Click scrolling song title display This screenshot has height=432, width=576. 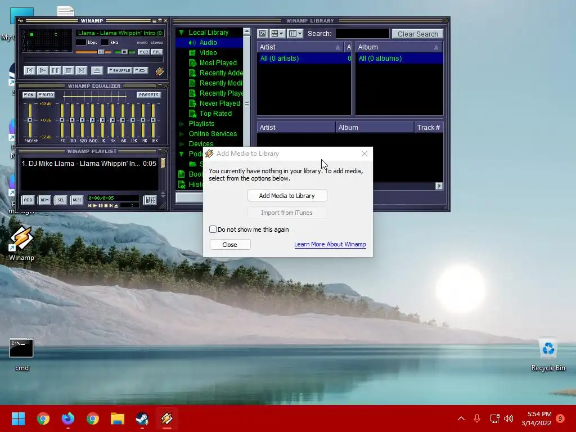(120, 33)
